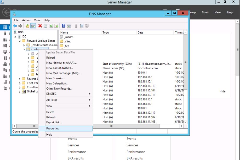Click the stacked pages toolbar icon at toolbar end
The width and height of the screenshot is (240, 160).
[x=87, y=26]
